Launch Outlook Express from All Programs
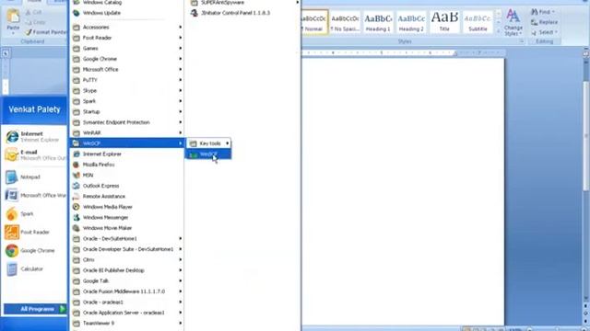The image size is (590, 331). pyautogui.click(x=127, y=186)
